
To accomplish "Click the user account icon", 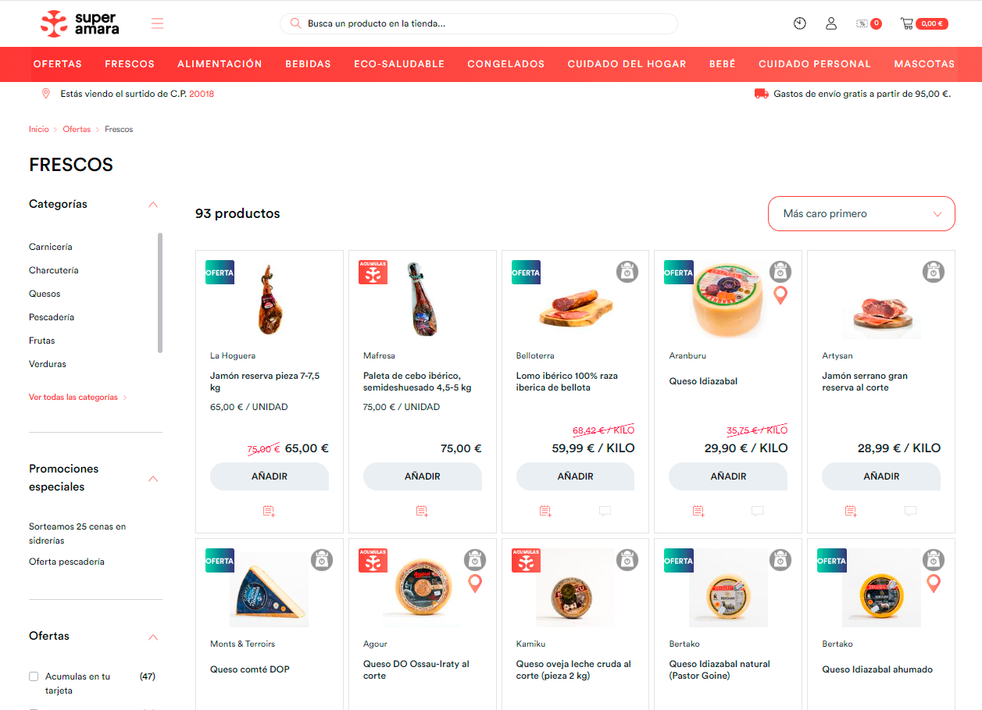I will [830, 23].
